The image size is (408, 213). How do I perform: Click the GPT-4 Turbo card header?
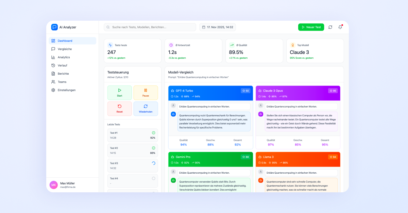point(210,93)
